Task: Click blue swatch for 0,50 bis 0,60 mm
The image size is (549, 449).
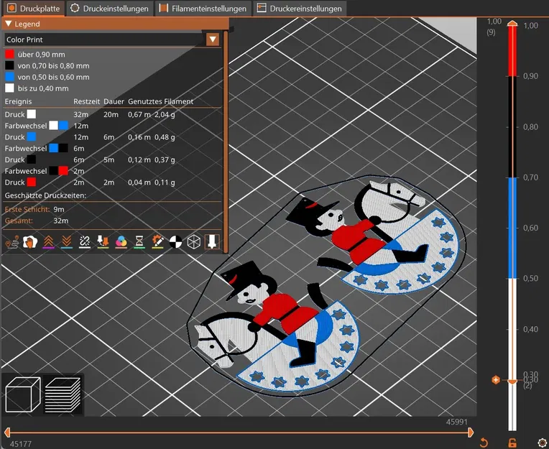Action: (x=9, y=77)
